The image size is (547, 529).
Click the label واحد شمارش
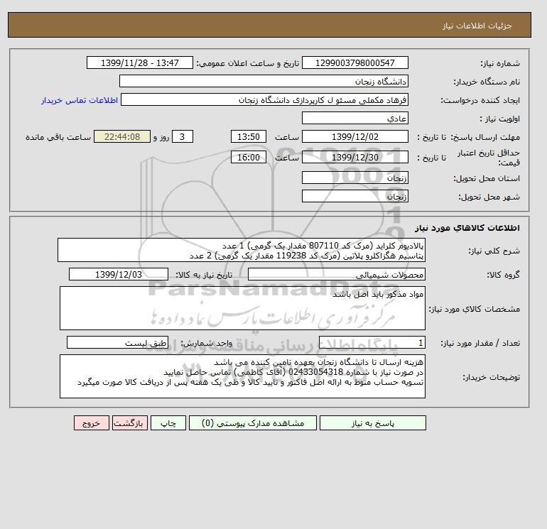click(206, 343)
